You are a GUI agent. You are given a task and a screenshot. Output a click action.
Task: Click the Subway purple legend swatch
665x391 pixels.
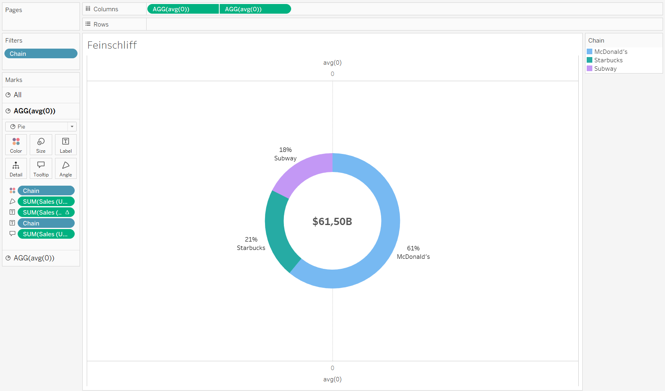point(590,68)
